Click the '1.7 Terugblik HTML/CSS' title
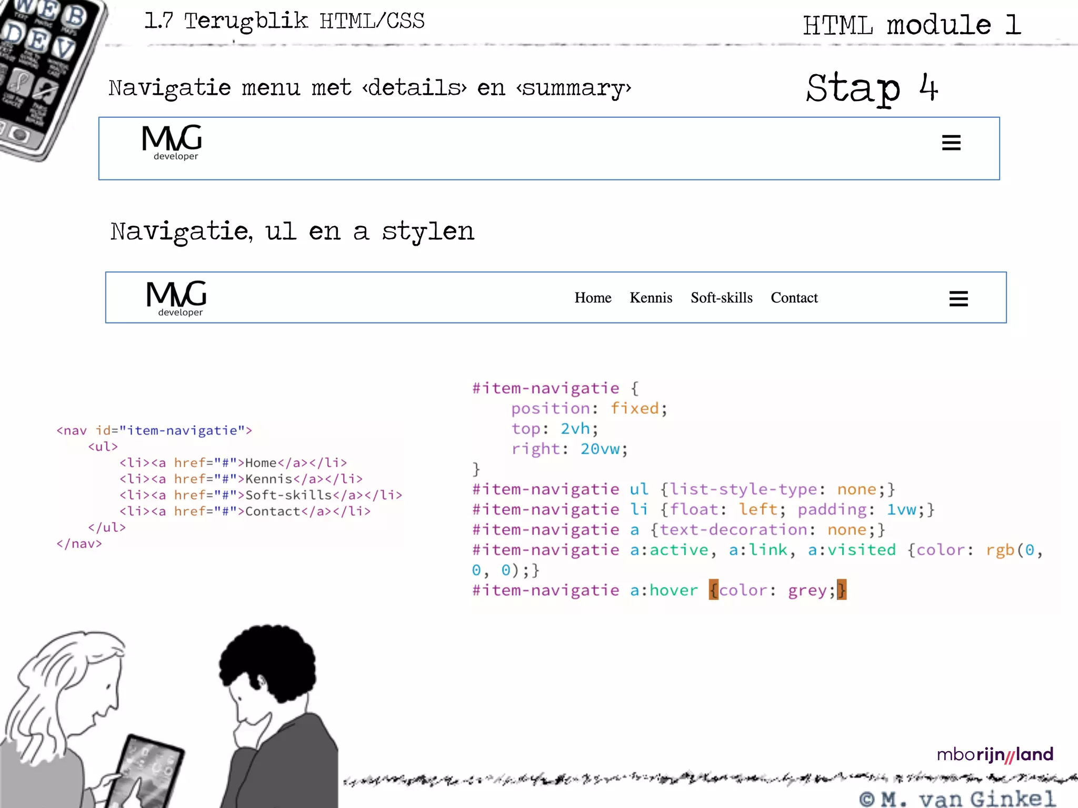 284,22
